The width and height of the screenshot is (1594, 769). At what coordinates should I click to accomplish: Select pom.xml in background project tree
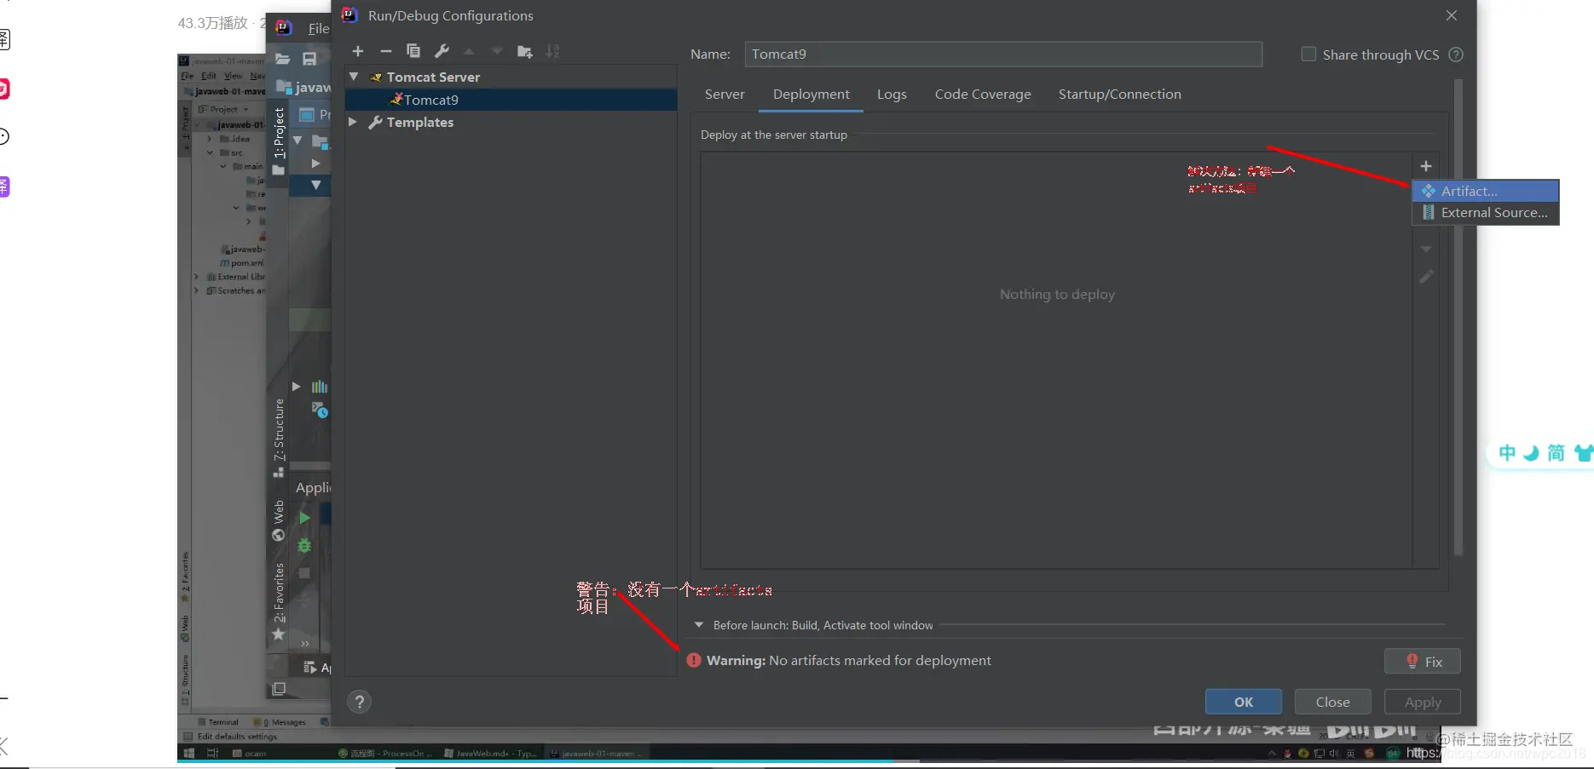tap(243, 263)
